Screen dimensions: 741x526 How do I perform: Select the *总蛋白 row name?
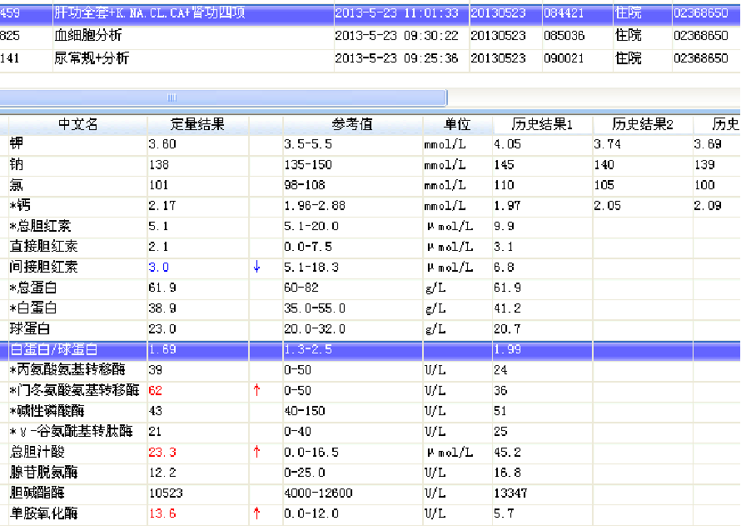click(x=33, y=288)
